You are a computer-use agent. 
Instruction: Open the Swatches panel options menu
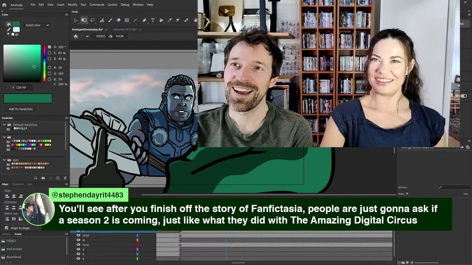[x=67, y=118]
